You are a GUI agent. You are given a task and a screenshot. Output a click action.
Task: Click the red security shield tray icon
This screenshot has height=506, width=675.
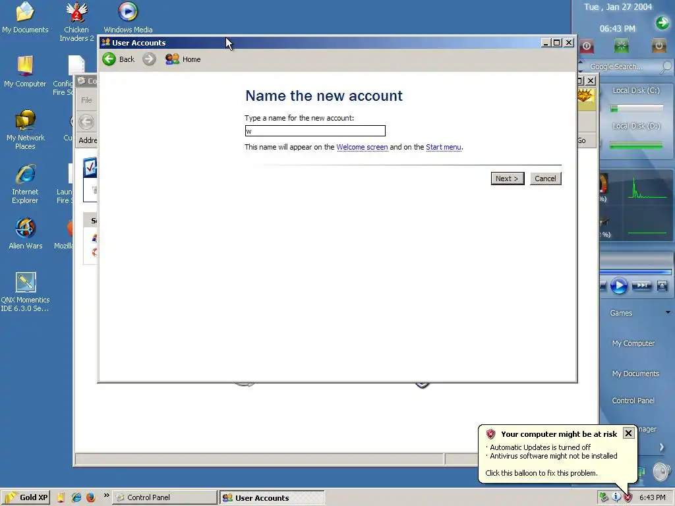click(628, 497)
